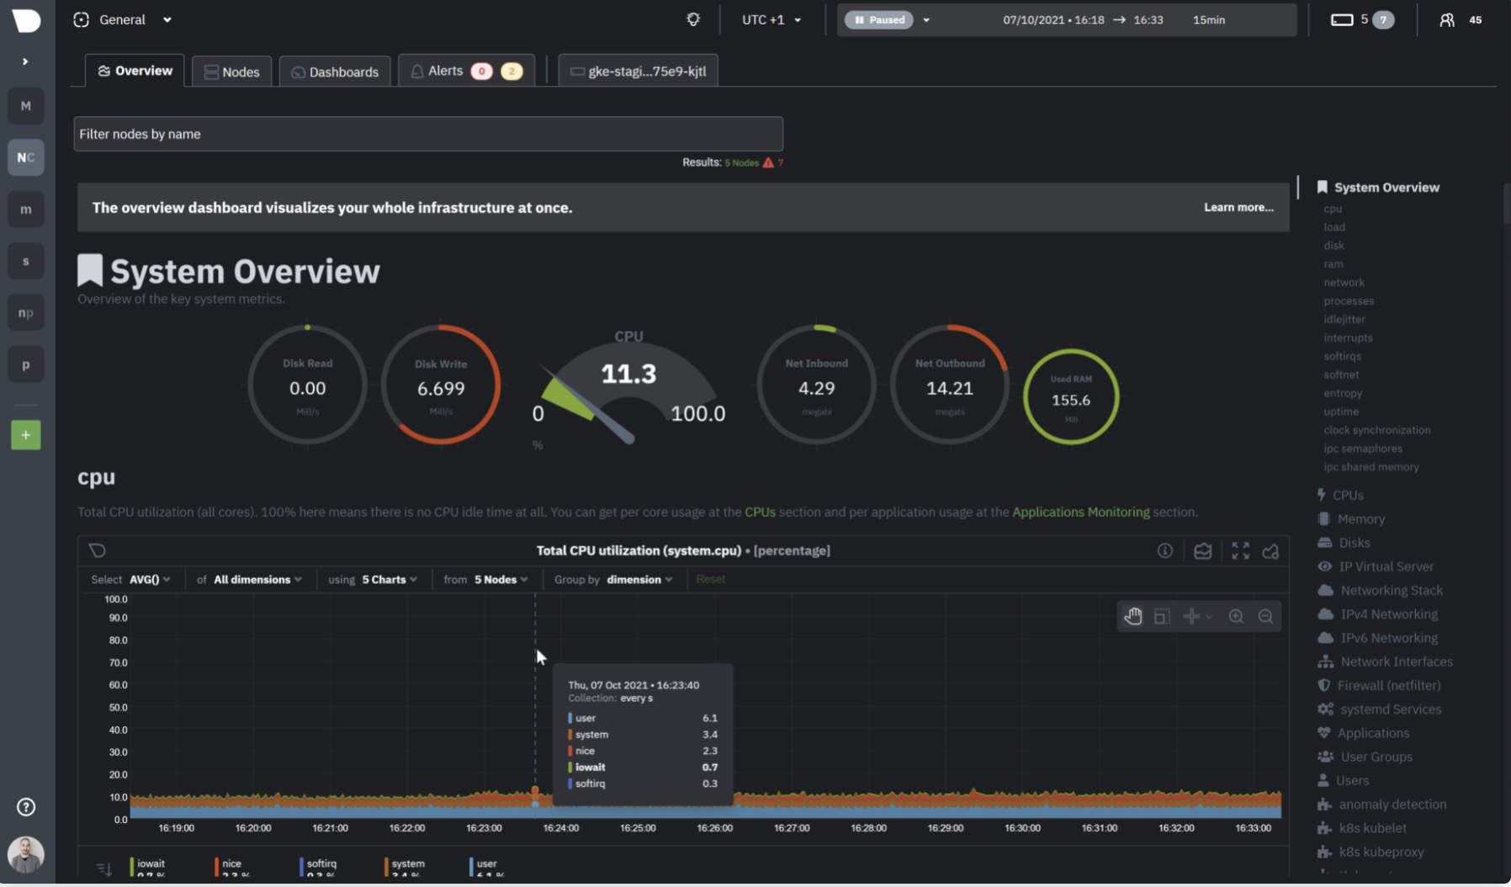1511x887 pixels.
Task: Open chart fullscreen expand icon
Action: 1240,550
